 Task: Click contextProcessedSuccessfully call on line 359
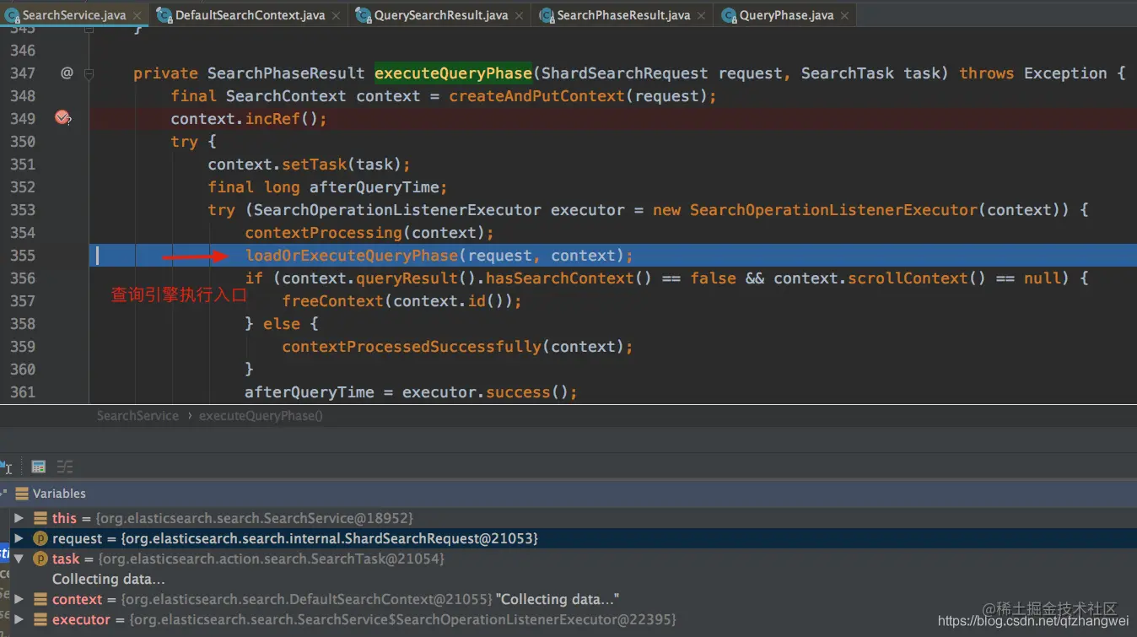point(412,347)
